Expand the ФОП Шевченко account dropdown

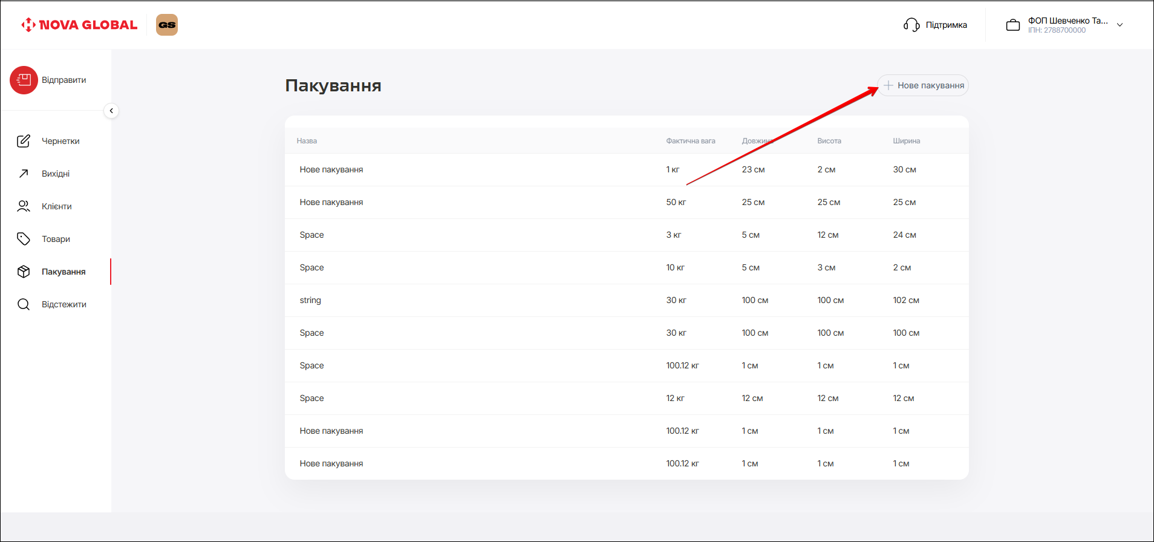(1120, 25)
